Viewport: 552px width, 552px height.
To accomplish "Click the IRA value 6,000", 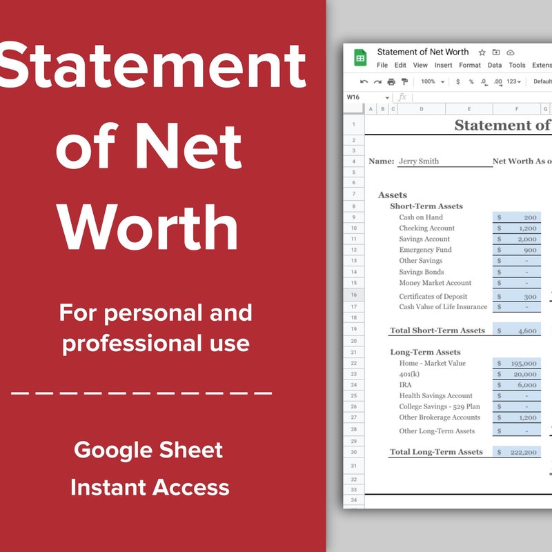I will coord(516,385).
